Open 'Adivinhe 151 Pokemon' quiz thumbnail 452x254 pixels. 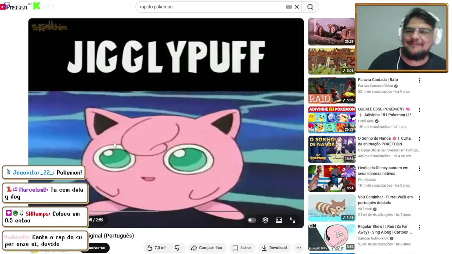click(x=332, y=120)
